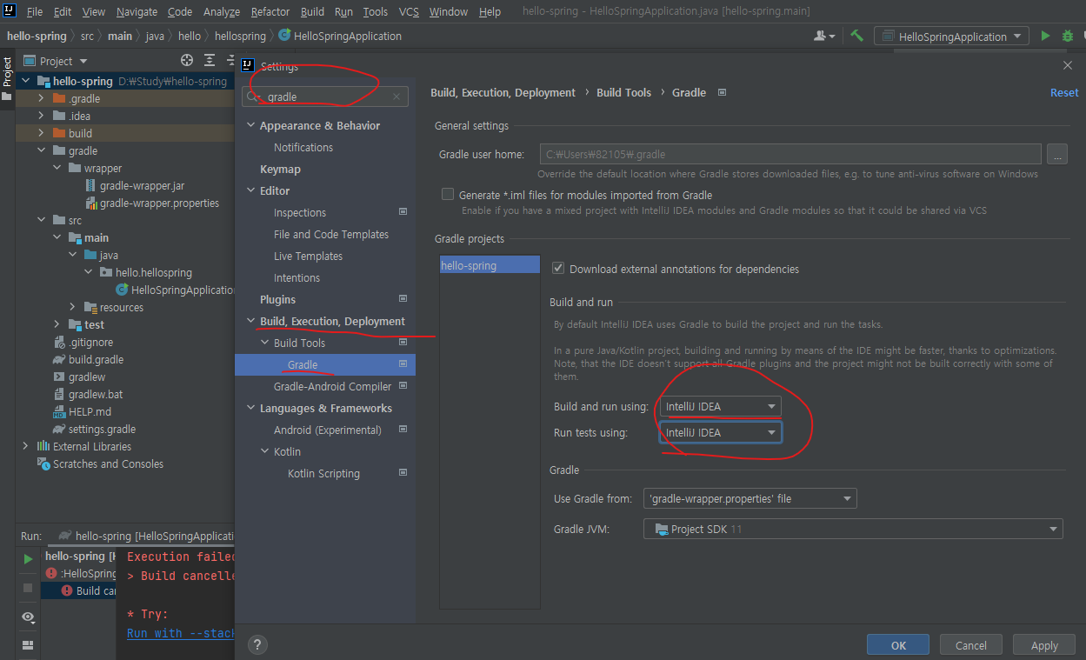Open the user account icon dropdown
The height and width of the screenshot is (660, 1086).
(x=823, y=36)
